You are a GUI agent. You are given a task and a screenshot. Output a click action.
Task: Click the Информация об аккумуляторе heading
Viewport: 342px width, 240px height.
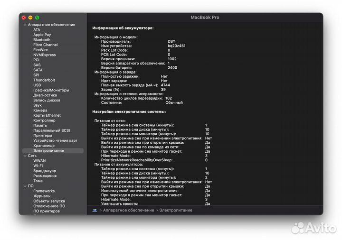(123, 28)
